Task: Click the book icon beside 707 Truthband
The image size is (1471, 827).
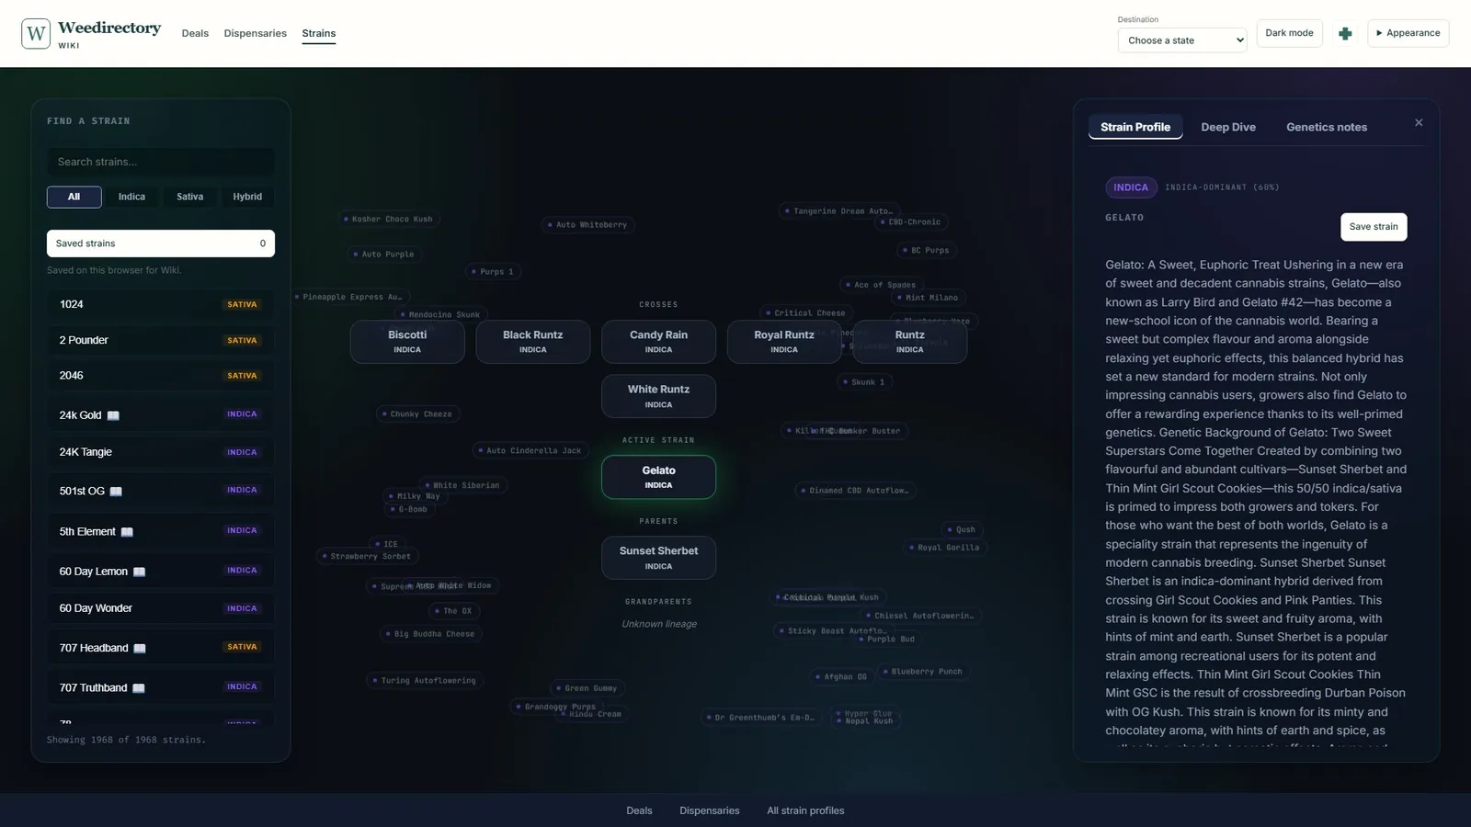Action: [139, 688]
